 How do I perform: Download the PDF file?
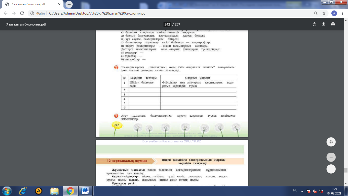click(x=323, y=24)
